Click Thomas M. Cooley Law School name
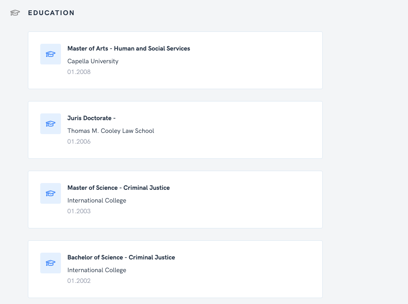Screen dimensions: 408x304 tap(110, 131)
